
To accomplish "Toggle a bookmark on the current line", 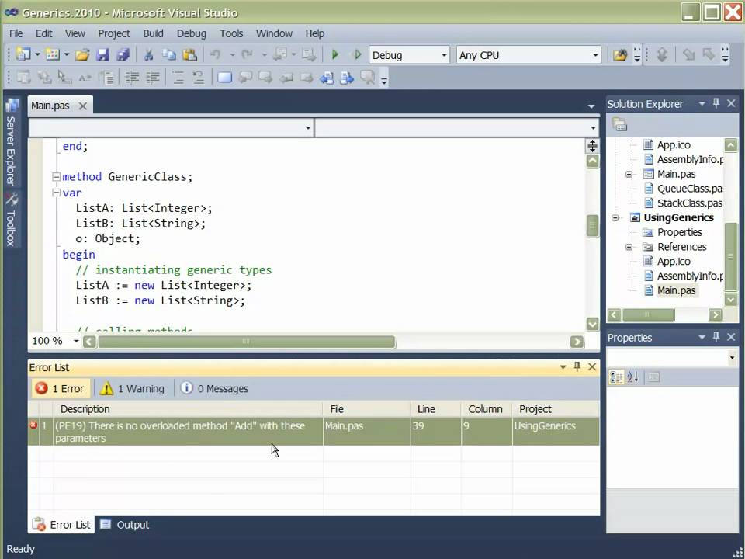I will pos(224,78).
